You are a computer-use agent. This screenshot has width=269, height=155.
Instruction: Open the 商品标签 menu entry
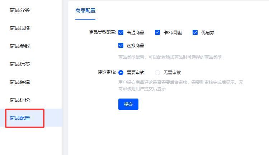coord(20,64)
